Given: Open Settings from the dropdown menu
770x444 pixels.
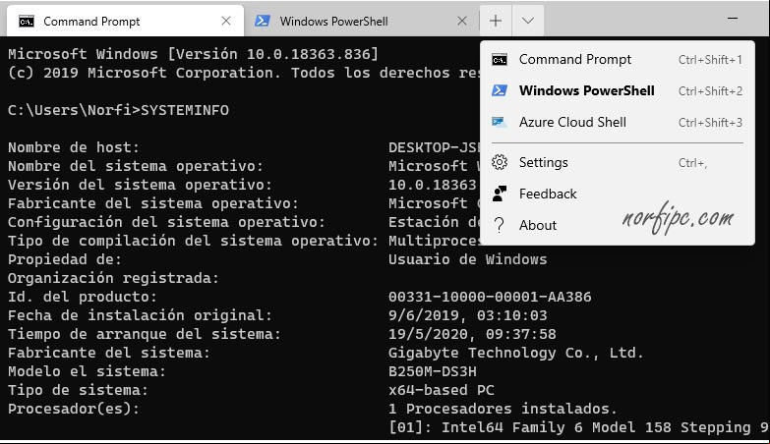Looking at the screenshot, I should click(618, 162).
